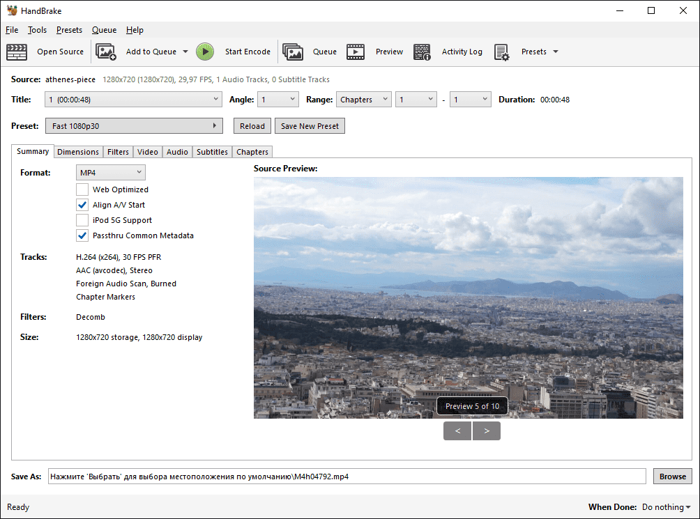Toggle the iPod 5G Support checkbox
Image resolution: width=700 pixels, height=519 pixels.
(x=82, y=220)
